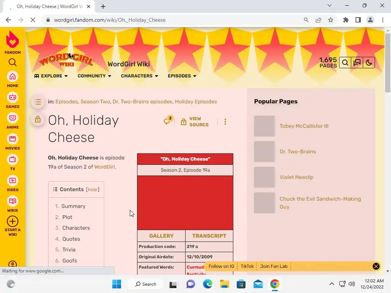
Task: Open the Fandom sidebar search icon
Action: tap(13, 62)
